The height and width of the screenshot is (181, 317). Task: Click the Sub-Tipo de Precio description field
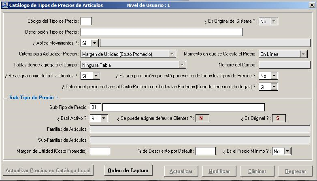click(x=183, y=107)
